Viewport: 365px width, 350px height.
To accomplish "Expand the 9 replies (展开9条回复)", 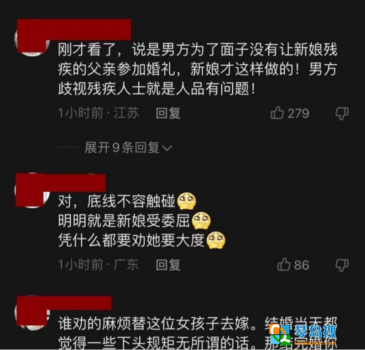I will pyautogui.click(x=128, y=148).
